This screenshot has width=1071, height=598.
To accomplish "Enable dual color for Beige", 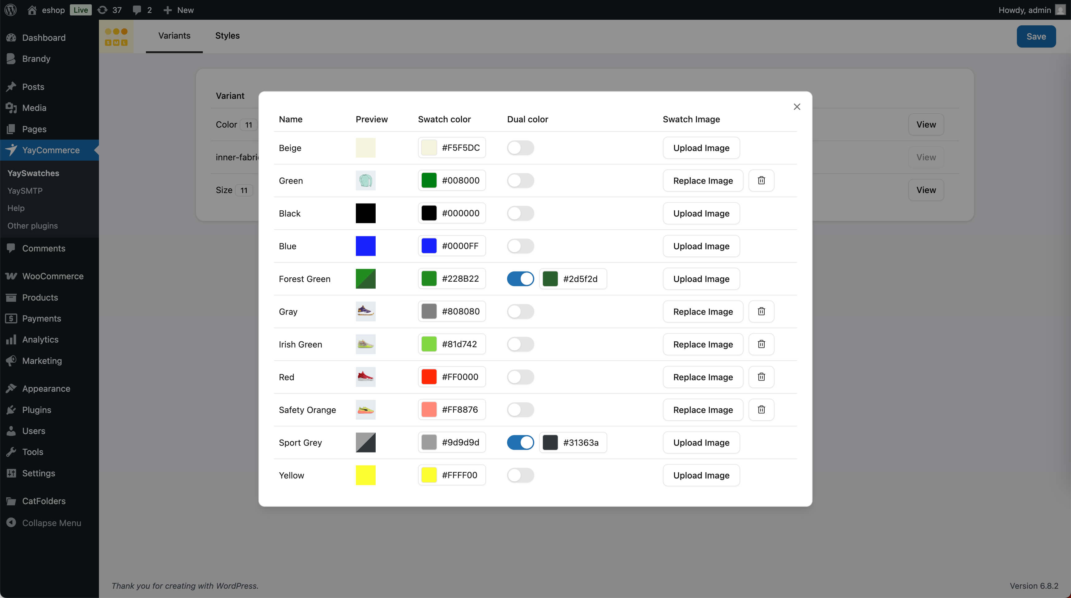I will (520, 148).
